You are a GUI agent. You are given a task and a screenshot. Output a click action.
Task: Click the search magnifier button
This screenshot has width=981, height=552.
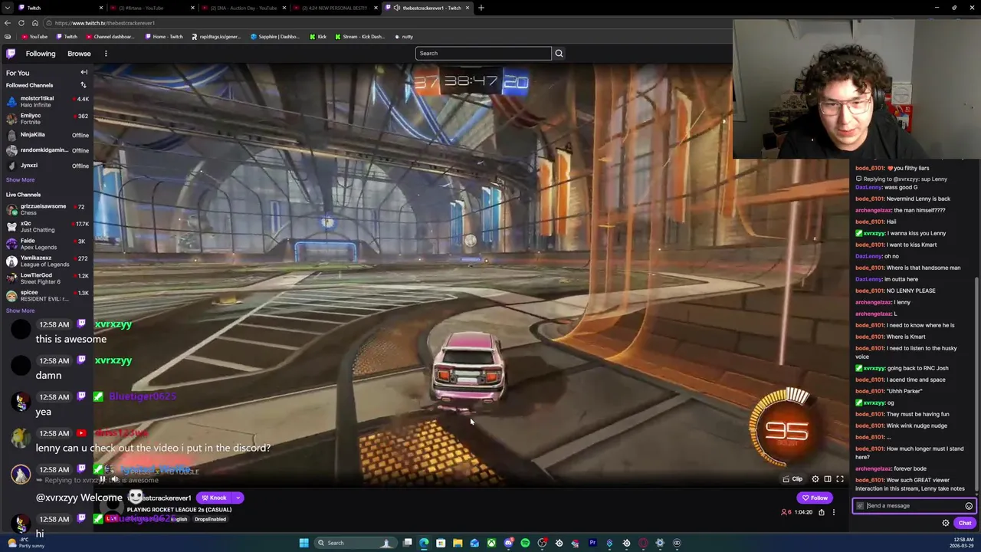[x=559, y=53]
